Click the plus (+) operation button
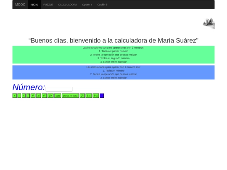This screenshot has height=170, width=227. point(14,96)
